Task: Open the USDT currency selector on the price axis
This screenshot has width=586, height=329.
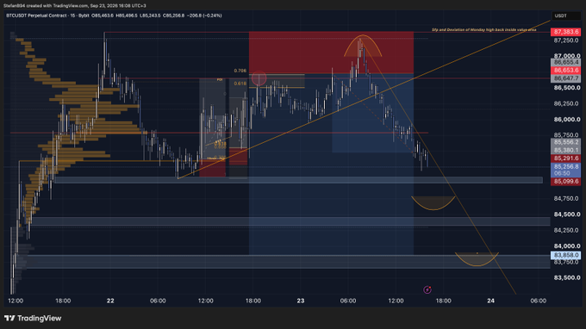Action: 566,16
